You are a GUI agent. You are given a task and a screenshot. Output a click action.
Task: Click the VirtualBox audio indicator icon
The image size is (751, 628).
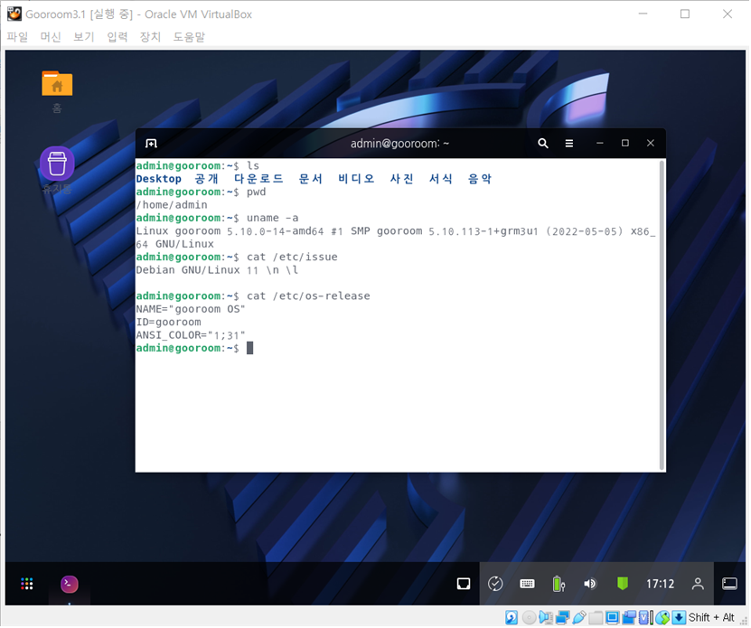click(x=546, y=618)
